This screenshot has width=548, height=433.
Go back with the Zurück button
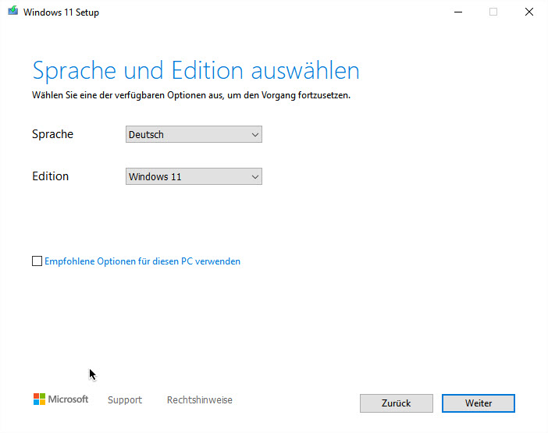(397, 403)
